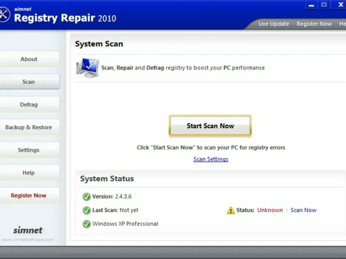Click green check icon beside Windows XP Professional
The image size is (346, 259).
(x=86, y=224)
